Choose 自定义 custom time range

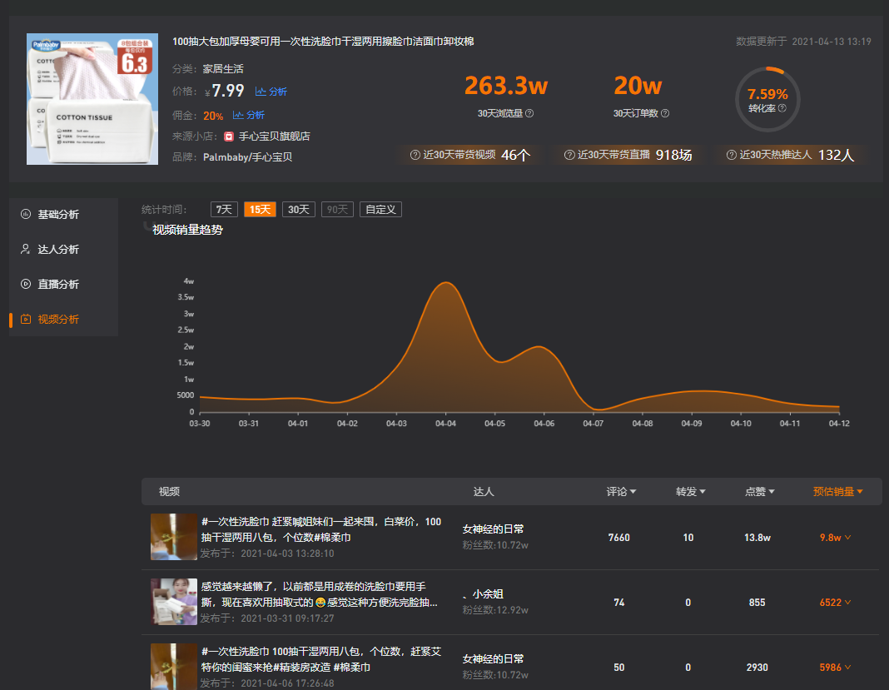[380, 209]
